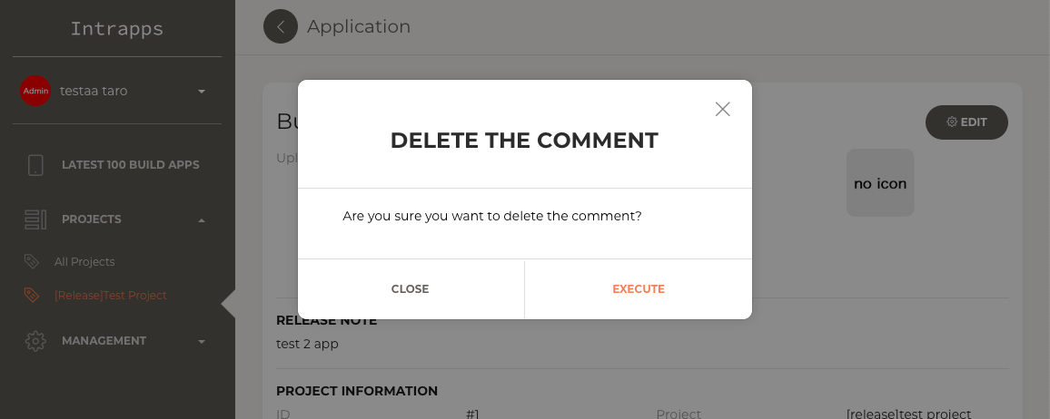
Task: Collapse the Projects section arrow
Action: click(x=202, y=219)
